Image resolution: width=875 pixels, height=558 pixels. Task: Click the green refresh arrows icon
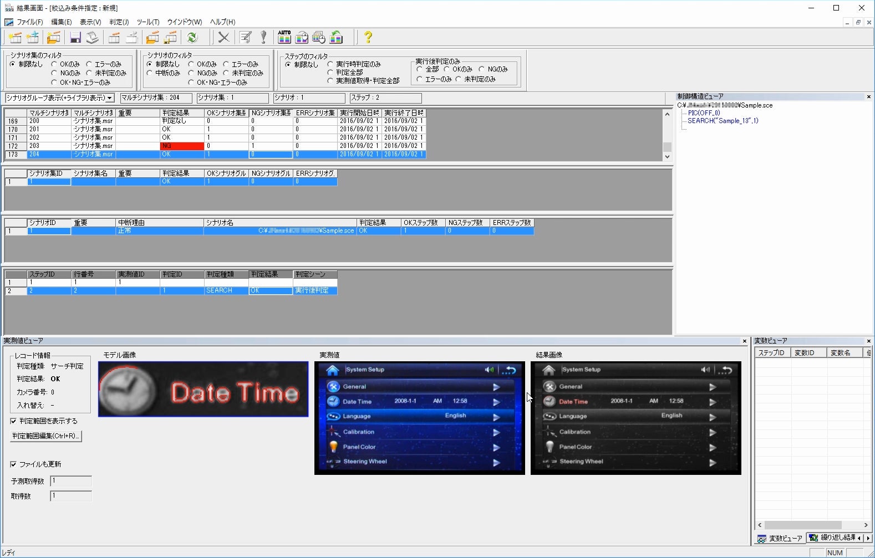[192, 37]
